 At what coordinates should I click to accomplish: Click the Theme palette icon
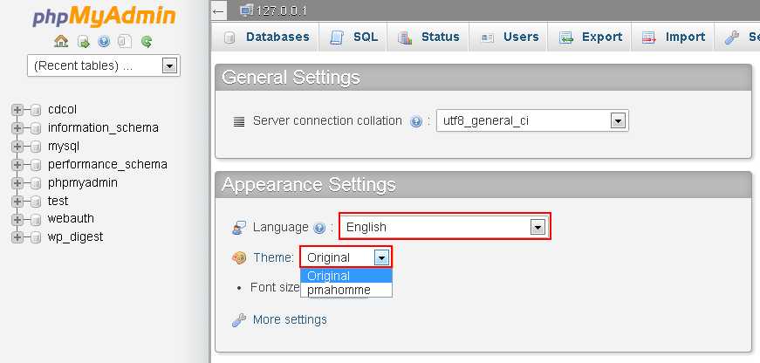[239, 257]
